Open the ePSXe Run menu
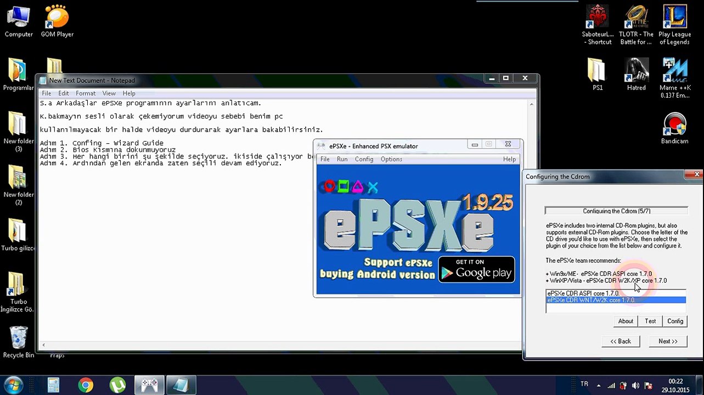The image size is (704, 395). [x=342, y=159]
